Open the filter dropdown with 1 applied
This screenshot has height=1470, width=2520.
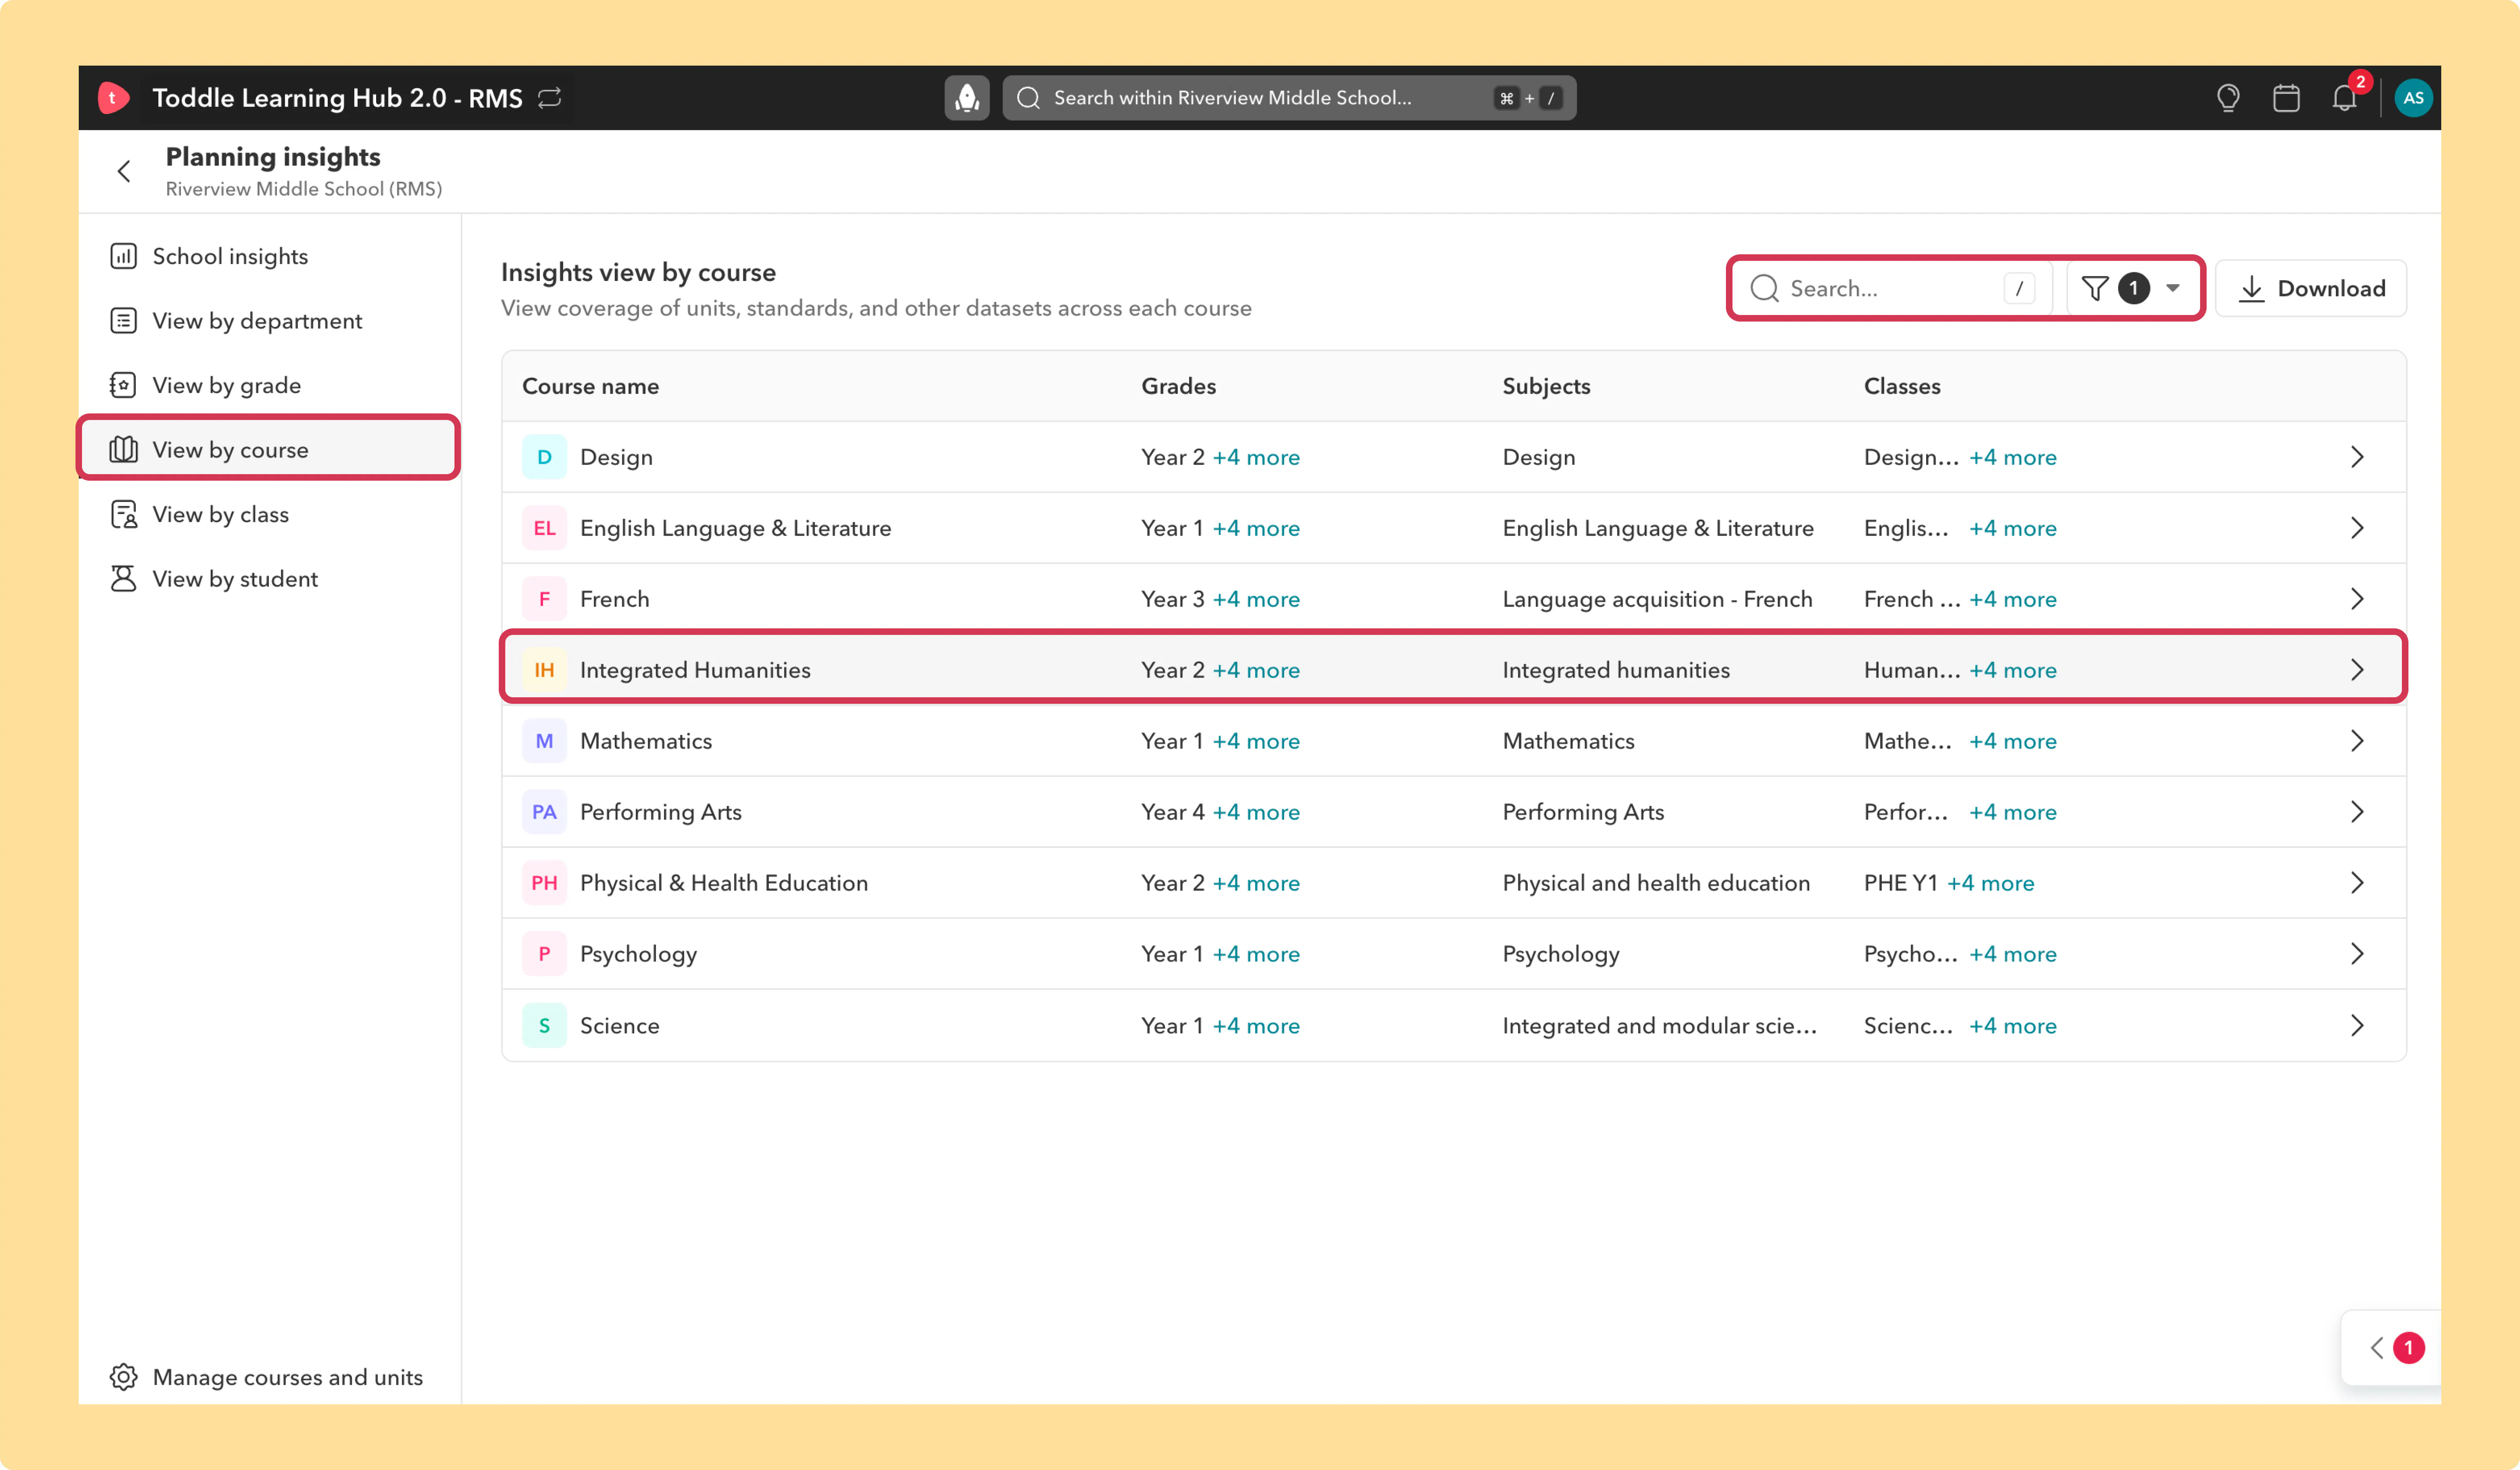pos(2130,288)
